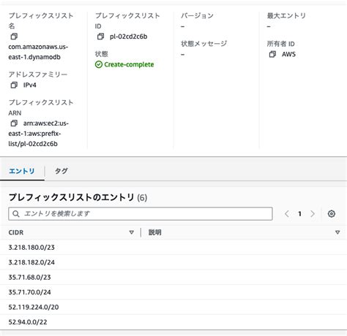Click the CIDR column header
Screen dimensions: 347x336
pos(16,232)
